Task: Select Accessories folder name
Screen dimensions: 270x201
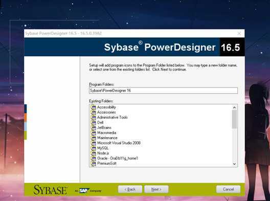Action: coord(106,113)
